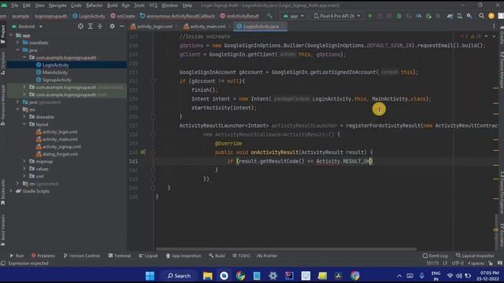
Task: Collapse the java folder
Action: click(18, 50)
